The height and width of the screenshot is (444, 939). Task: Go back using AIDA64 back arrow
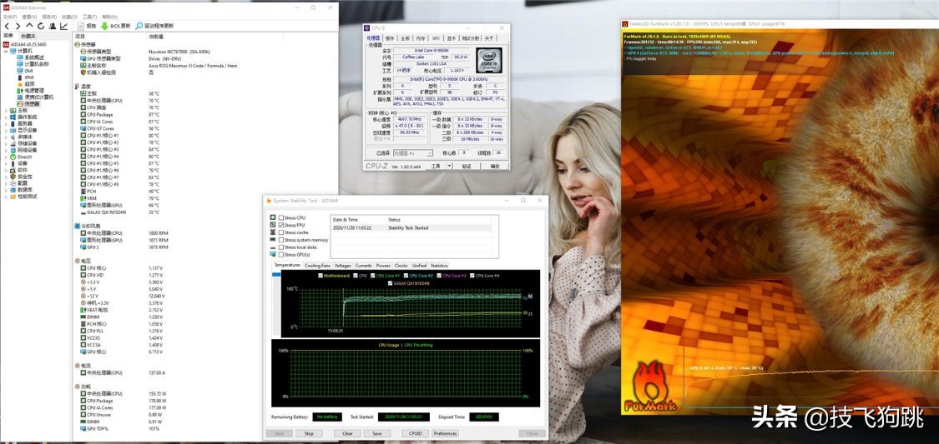(7, 27)
